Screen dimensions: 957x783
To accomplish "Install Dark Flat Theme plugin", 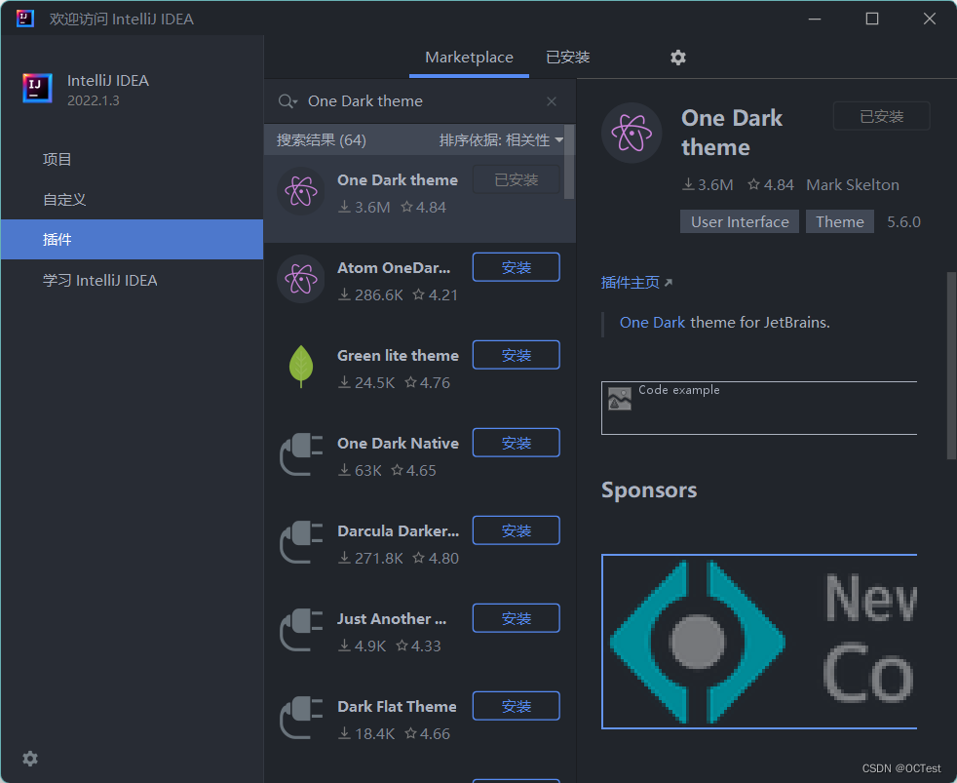I will click(517, 706).
